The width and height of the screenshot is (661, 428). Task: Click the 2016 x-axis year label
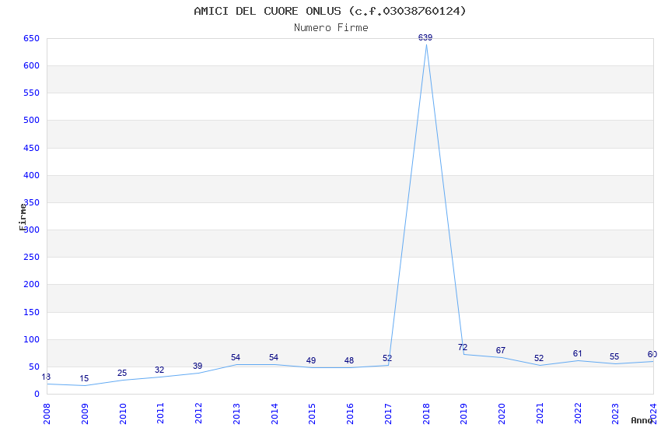pyautogui.click(x=350, y=412)
